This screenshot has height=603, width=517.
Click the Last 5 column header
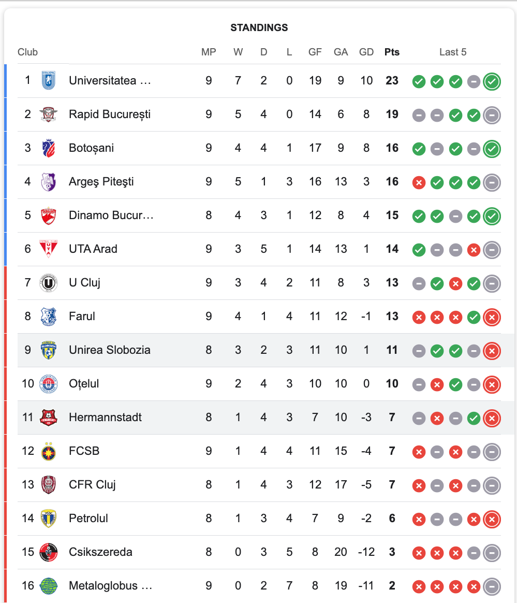(x=453, y=52)
